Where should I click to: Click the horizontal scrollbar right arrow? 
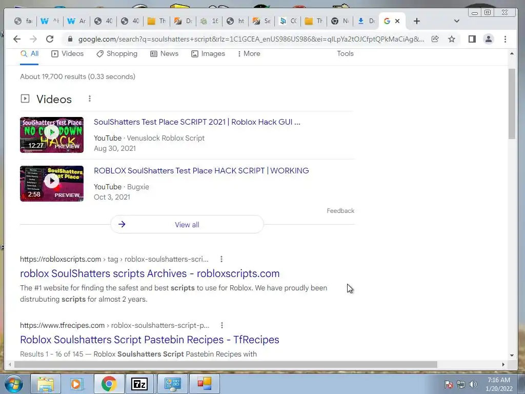coord(503,365)
